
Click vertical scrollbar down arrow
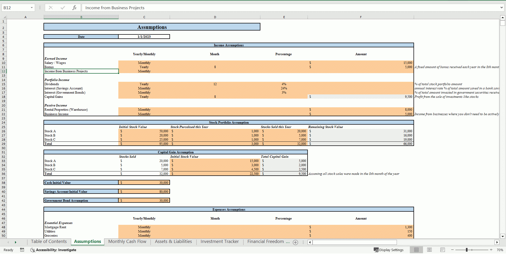[503, 236]
